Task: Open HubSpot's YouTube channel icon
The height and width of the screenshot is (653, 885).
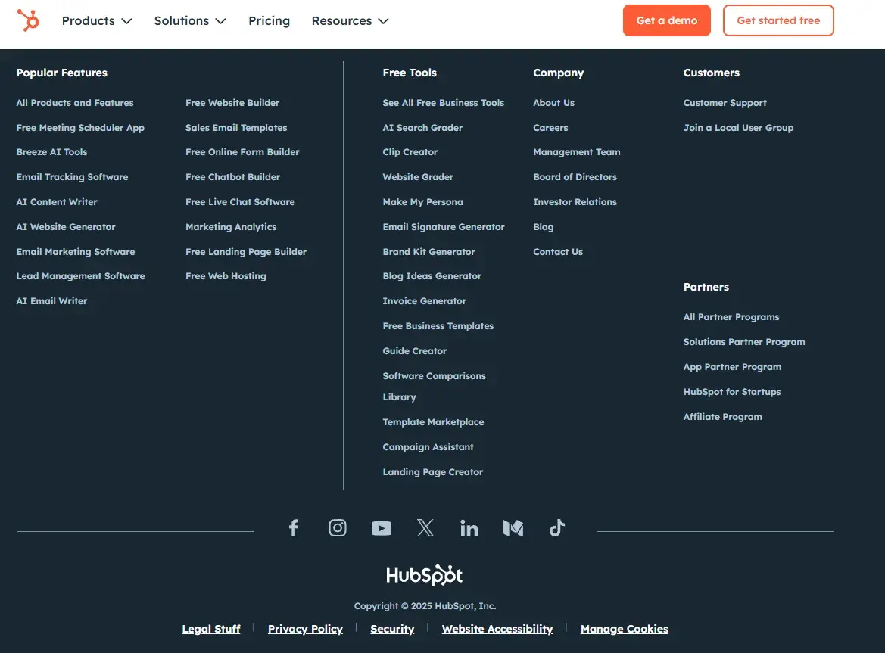Action: click(x=382, y=528)
